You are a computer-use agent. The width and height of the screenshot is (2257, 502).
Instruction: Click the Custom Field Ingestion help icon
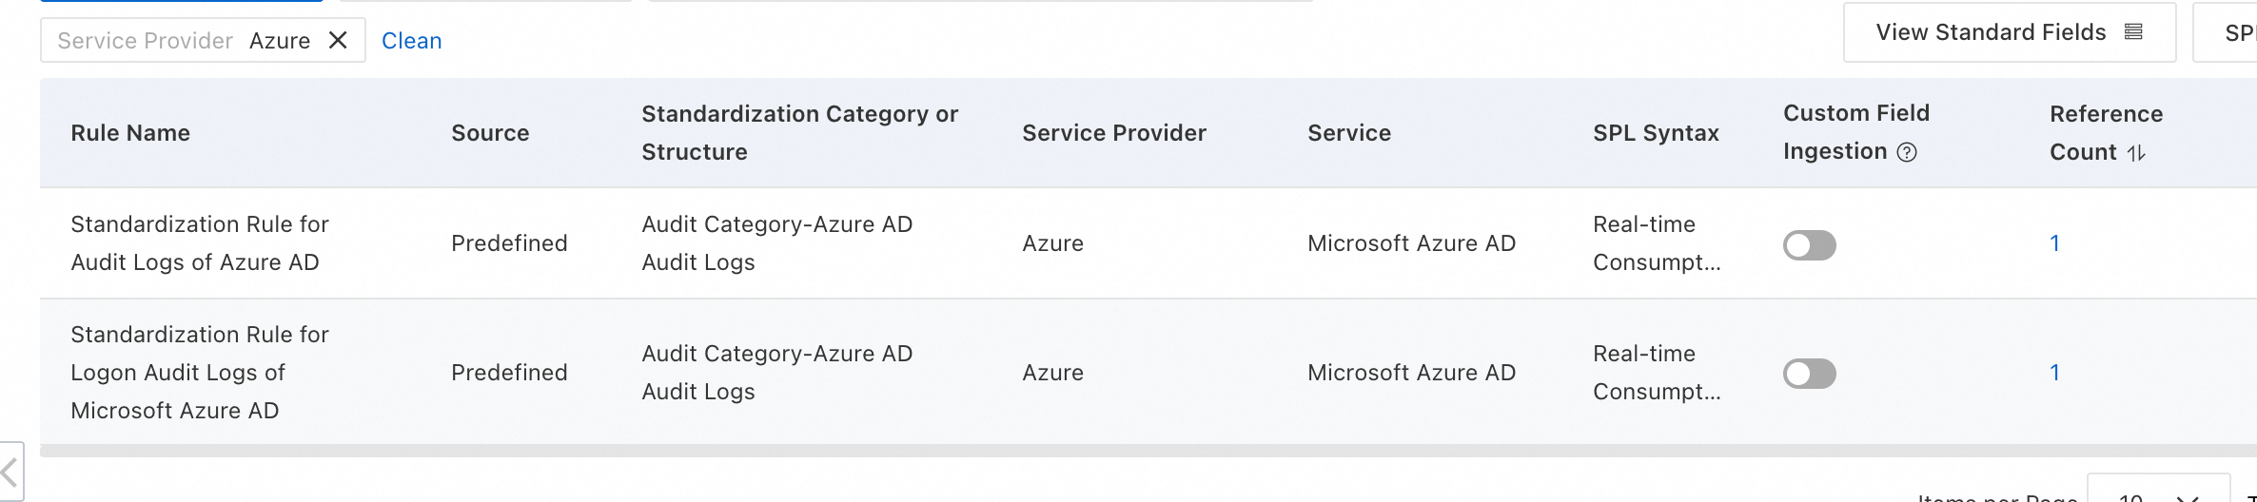(1907, 152)
